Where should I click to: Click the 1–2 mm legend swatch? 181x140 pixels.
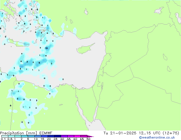tap(18, 136)
